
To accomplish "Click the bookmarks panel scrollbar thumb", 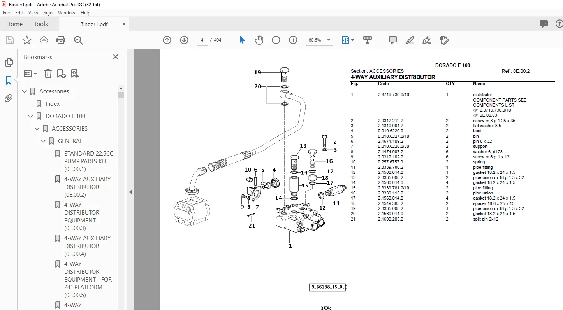I will 121,95.
